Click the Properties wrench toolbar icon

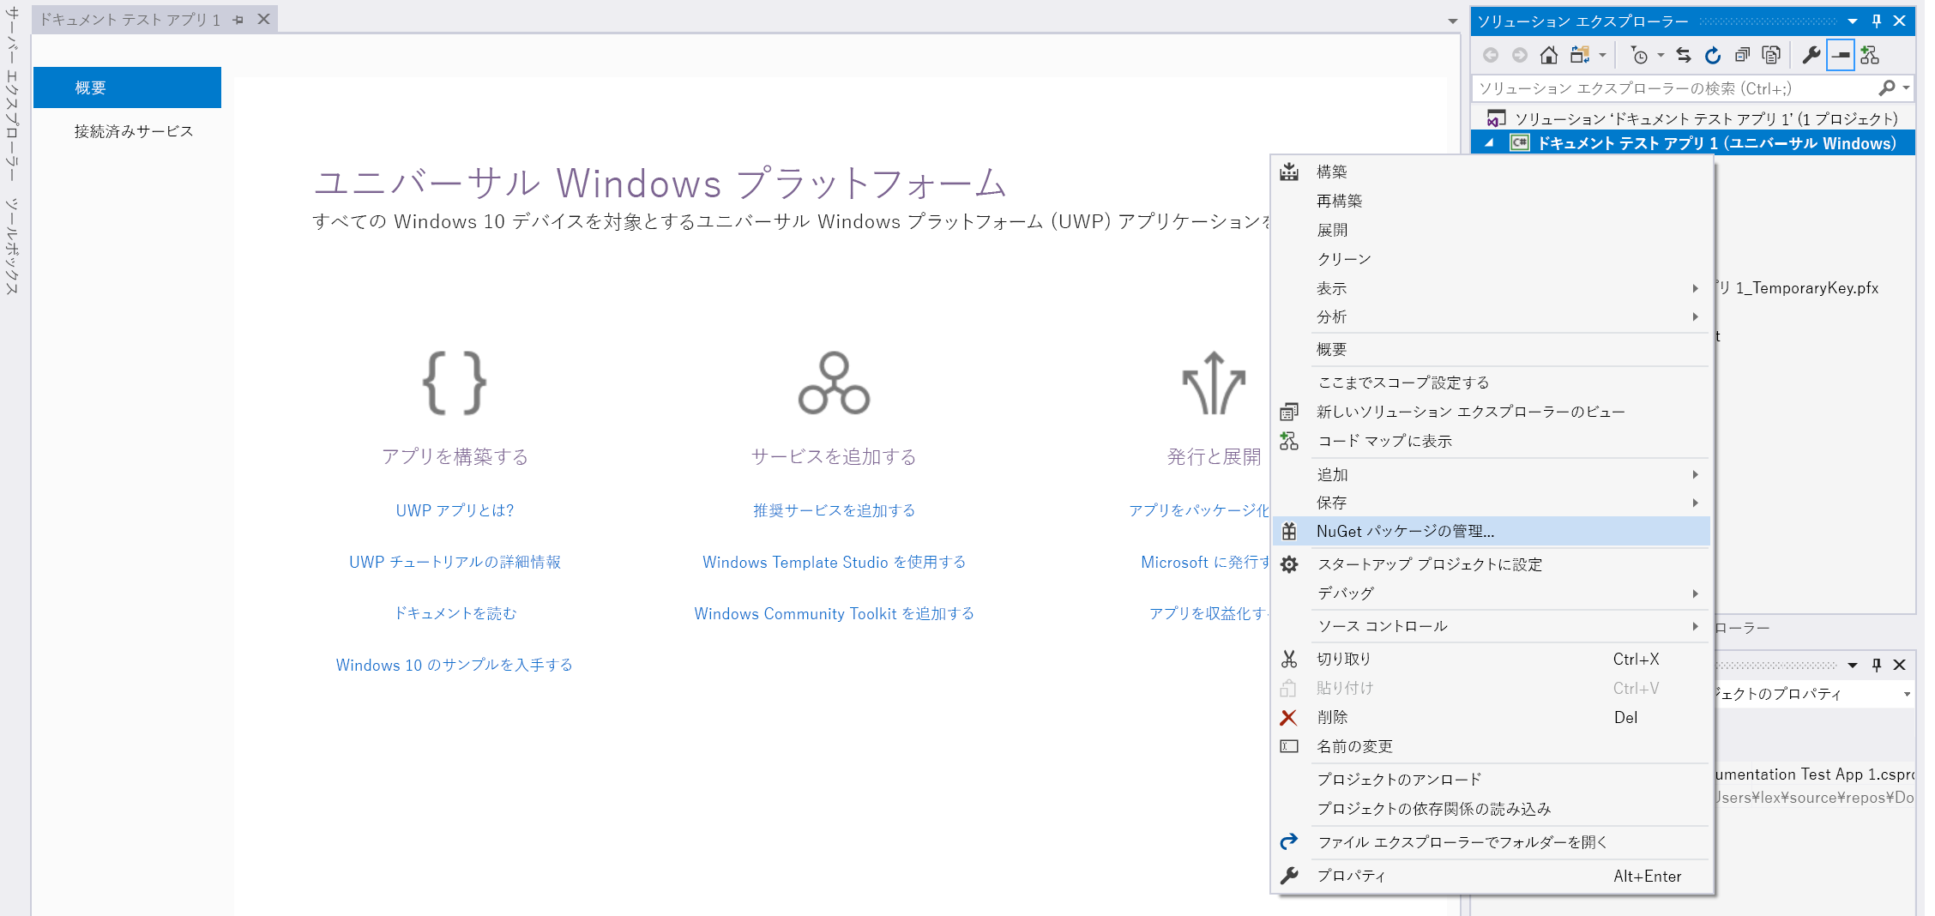tap(1811, 55)
